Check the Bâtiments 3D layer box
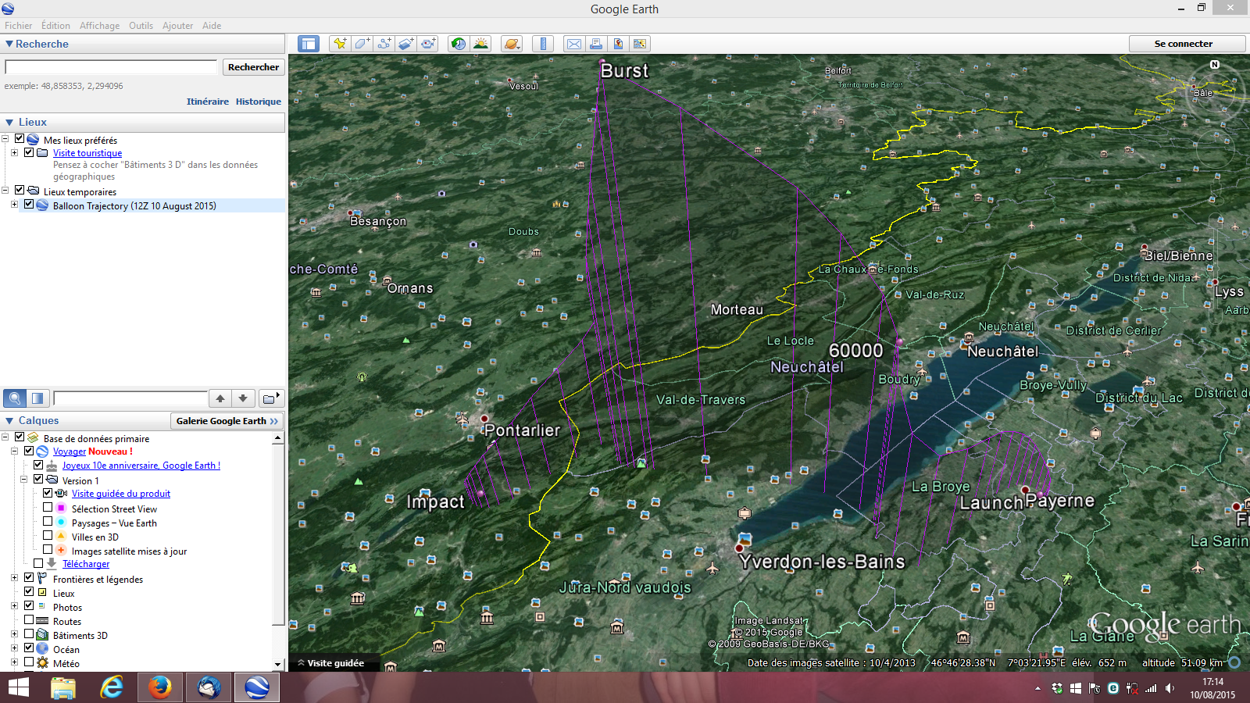1250x703 pixels. coord(29,635)
